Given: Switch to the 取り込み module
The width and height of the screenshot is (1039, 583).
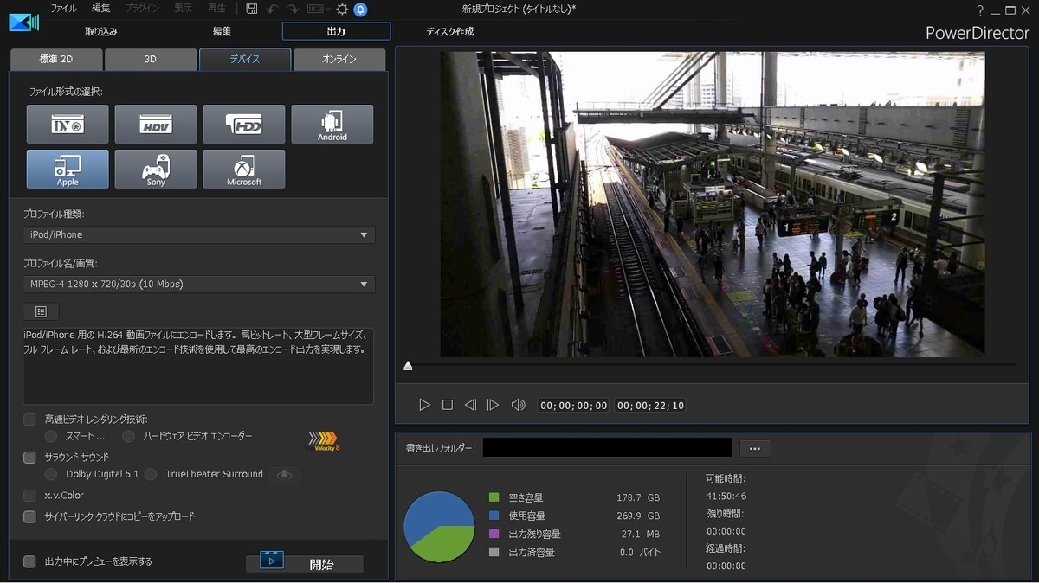Looking at the screenshot, I should 101,32.
